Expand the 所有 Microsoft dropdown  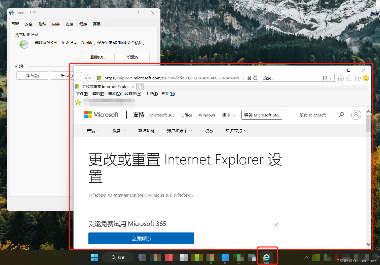[x=315, y=115]
